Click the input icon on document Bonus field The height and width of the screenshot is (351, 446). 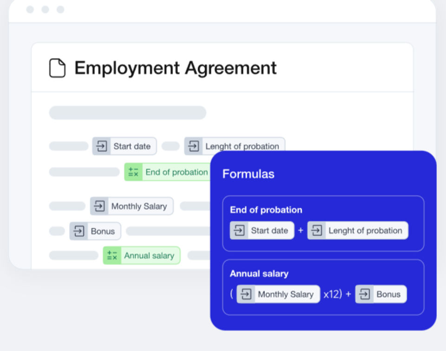point(79,231)
